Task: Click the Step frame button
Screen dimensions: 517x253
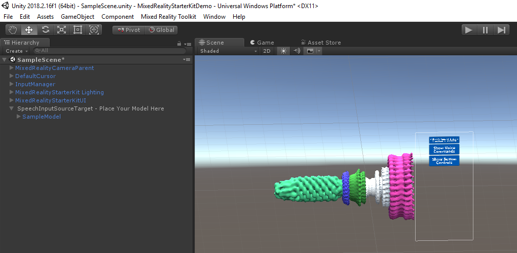Action: (501, 30)
